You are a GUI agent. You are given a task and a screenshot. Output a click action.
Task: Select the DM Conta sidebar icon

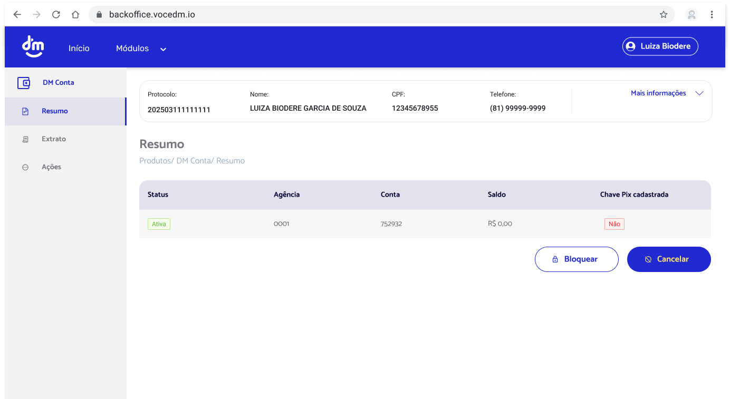[24, 83]
